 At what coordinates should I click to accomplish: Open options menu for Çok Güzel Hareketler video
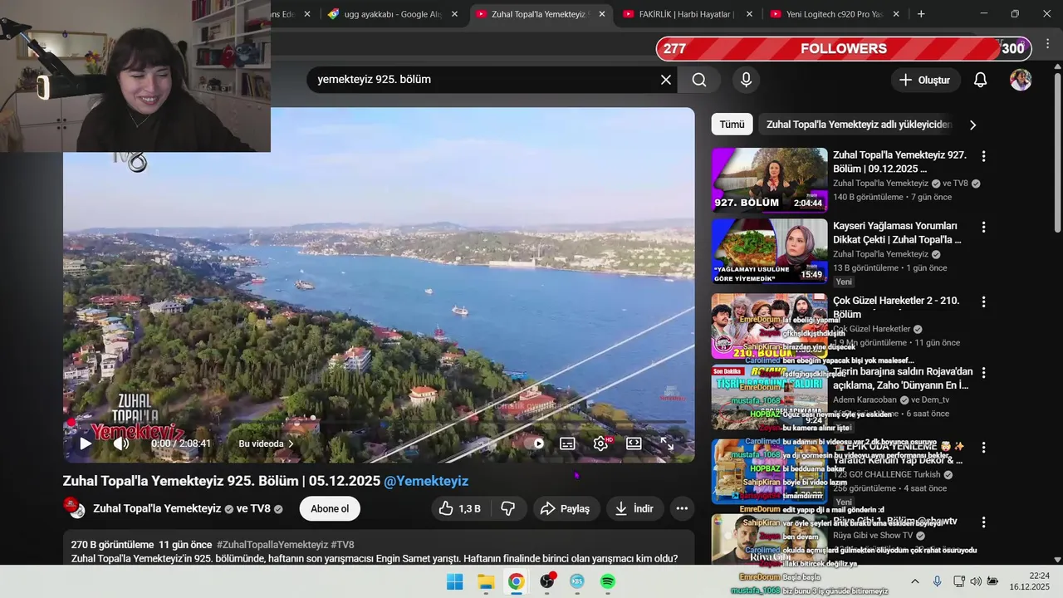point(983,301)
